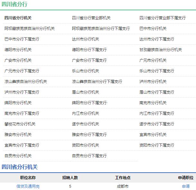
Task: Open 宜宾市分行机关 link
Action: [x=153, y=135]
